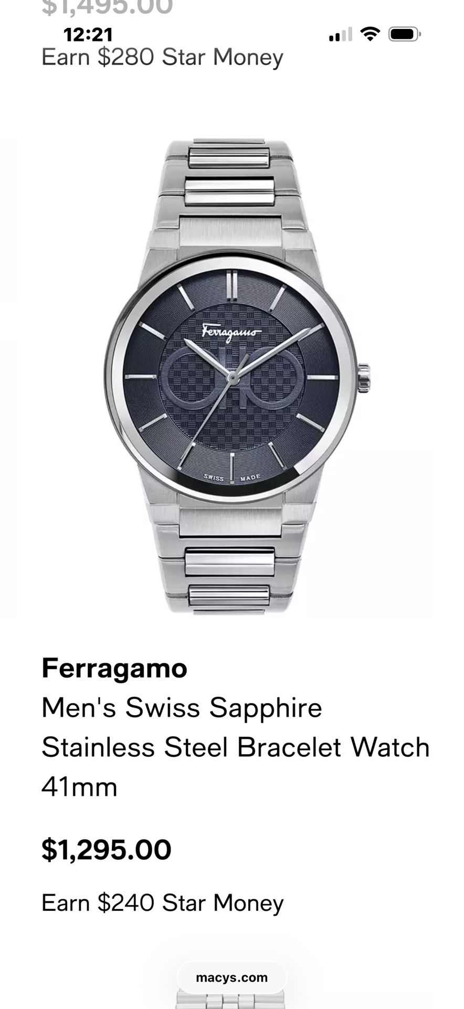This screenshot has height=1009, width=464.
Task: Open the macys.com domain pill
Action: coord(232,977)
